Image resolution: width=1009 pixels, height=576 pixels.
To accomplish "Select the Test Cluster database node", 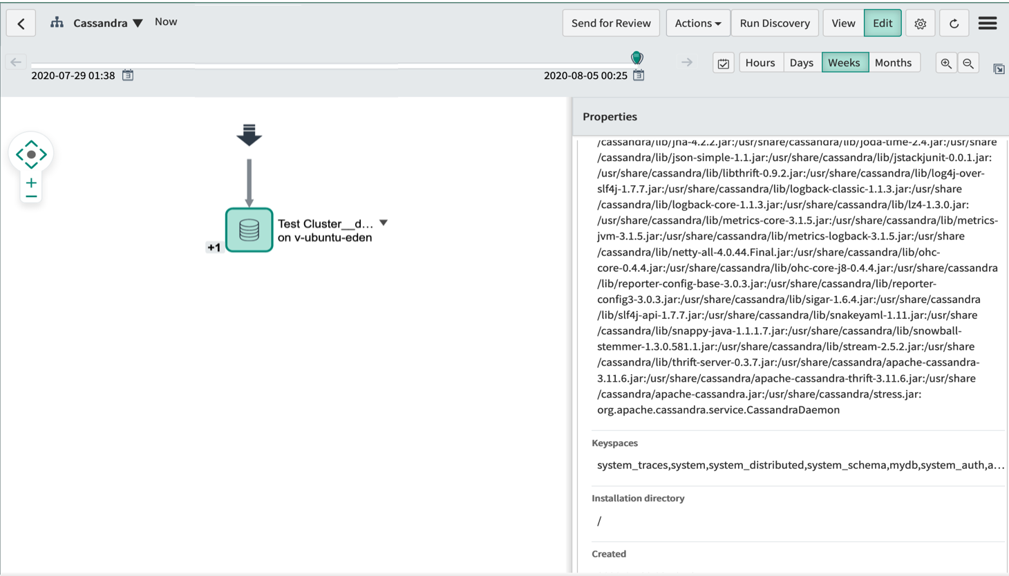I will [x=249, y=230].
